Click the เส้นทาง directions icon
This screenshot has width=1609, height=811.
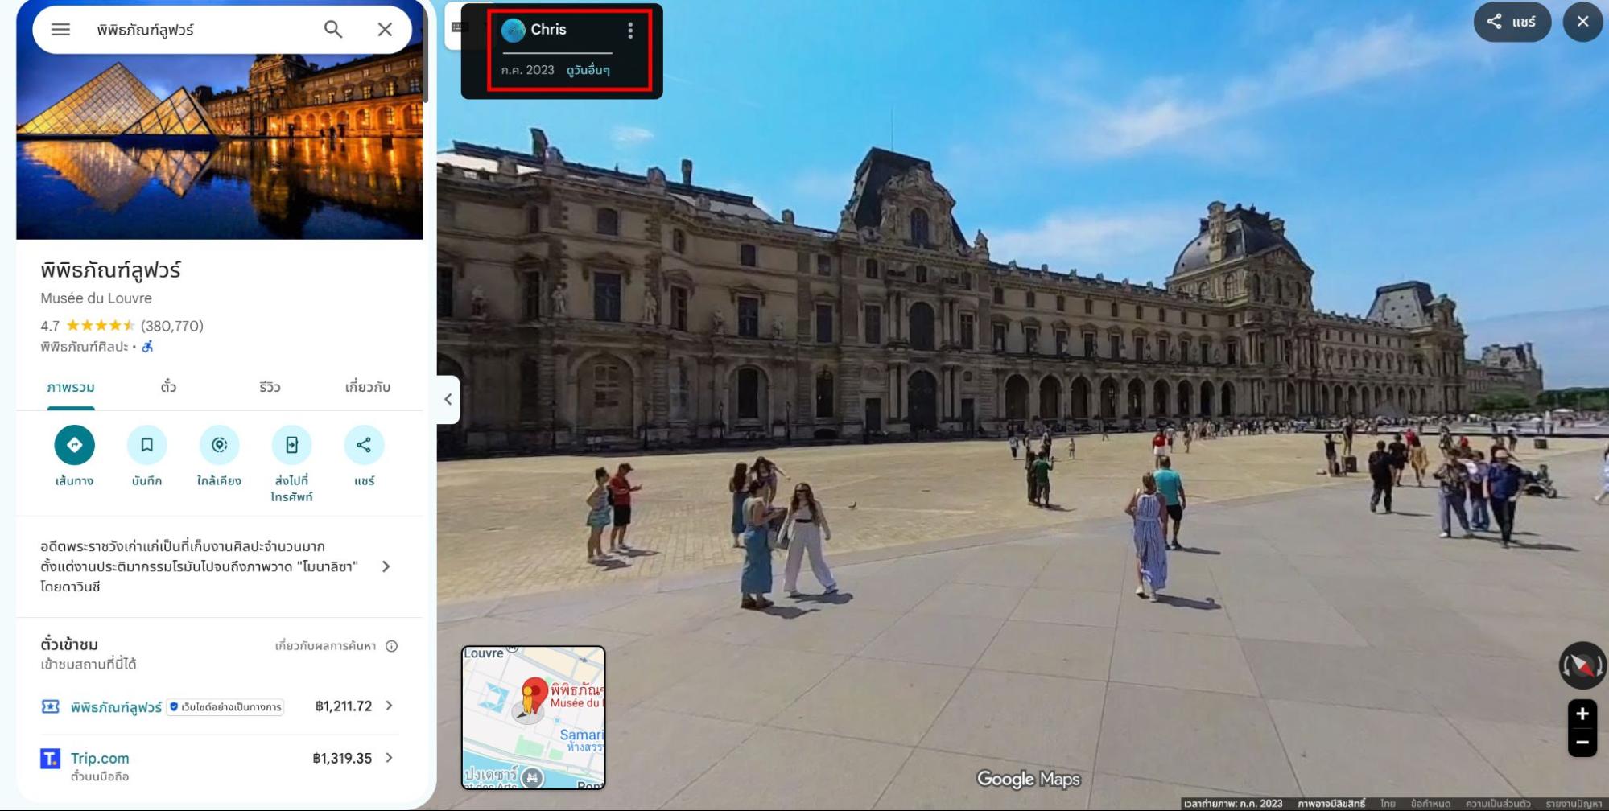pos(74,445)
